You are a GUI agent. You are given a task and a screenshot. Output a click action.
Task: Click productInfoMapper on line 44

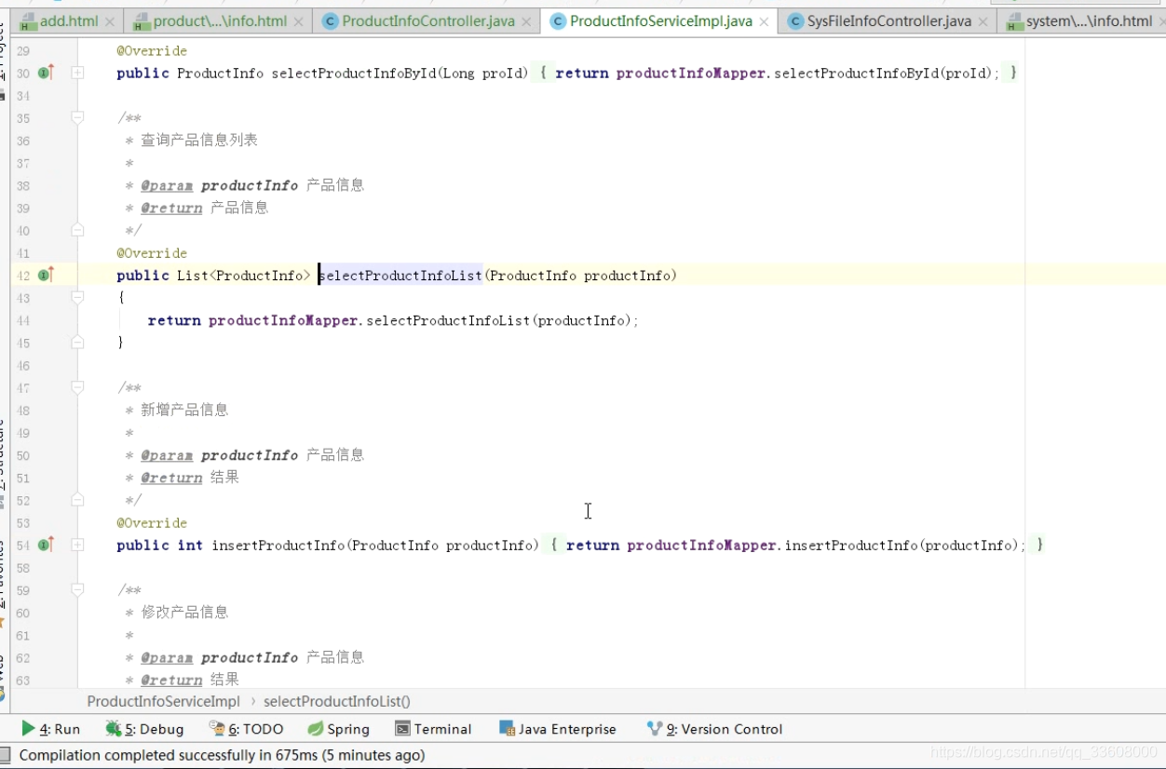[x=283, y=320]
